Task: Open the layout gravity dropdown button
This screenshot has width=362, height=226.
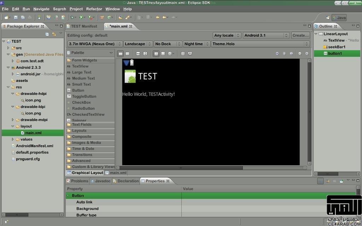Action: pyautogui.click(x=171, y=54)
